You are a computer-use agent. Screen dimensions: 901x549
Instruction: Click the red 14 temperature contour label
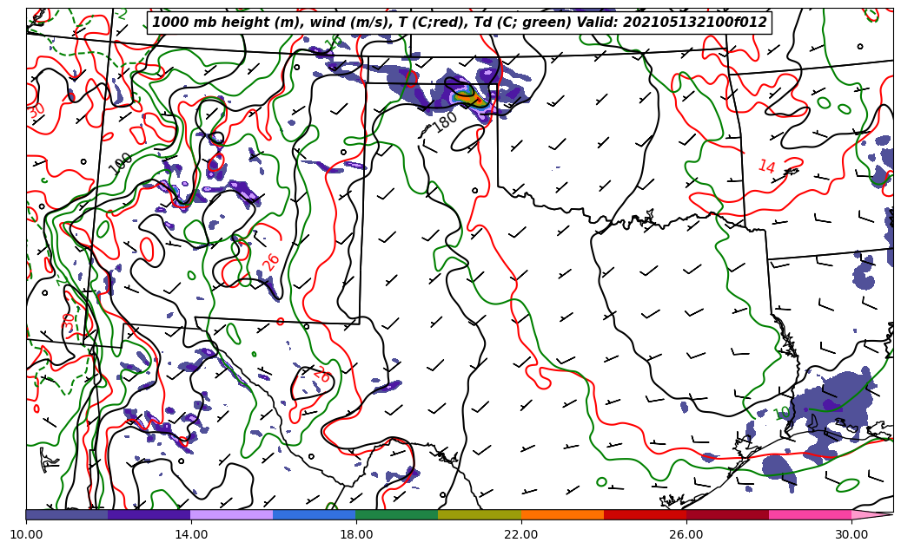(766, 167)
